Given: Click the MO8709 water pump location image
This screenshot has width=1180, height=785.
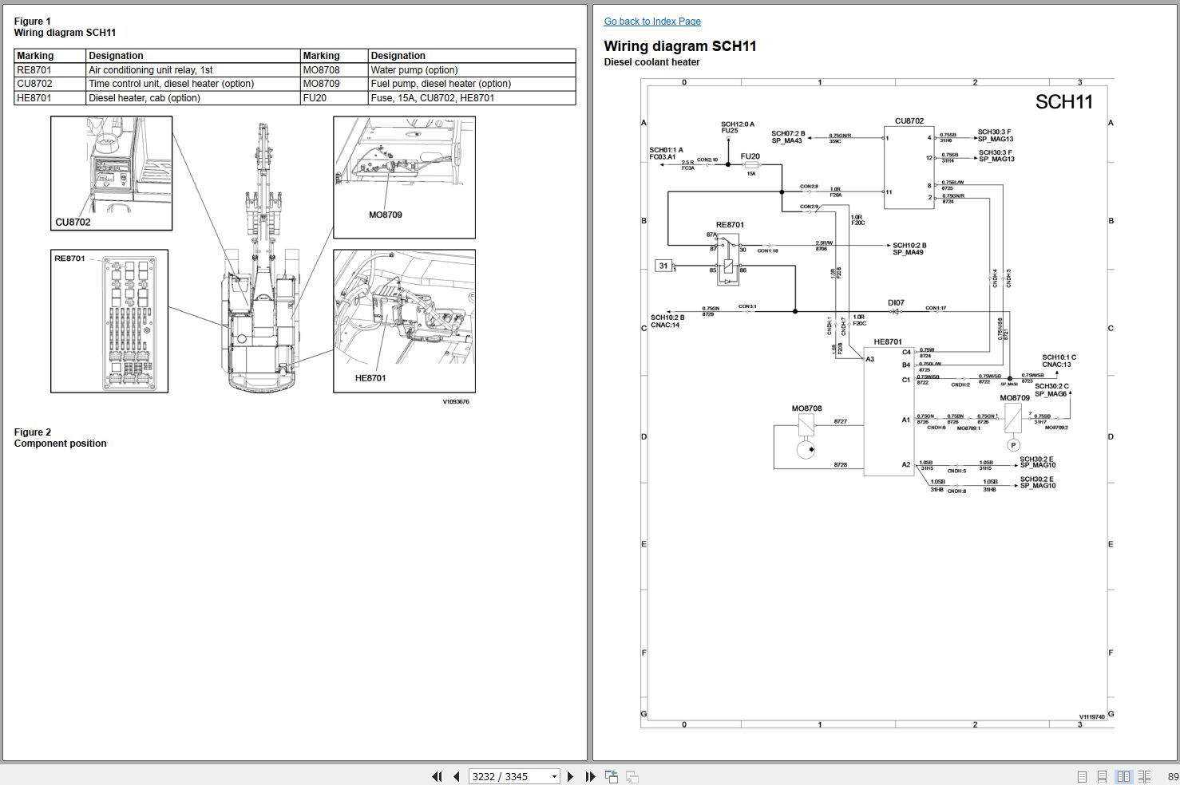Looking at the screenshot, I should point(404,177).
